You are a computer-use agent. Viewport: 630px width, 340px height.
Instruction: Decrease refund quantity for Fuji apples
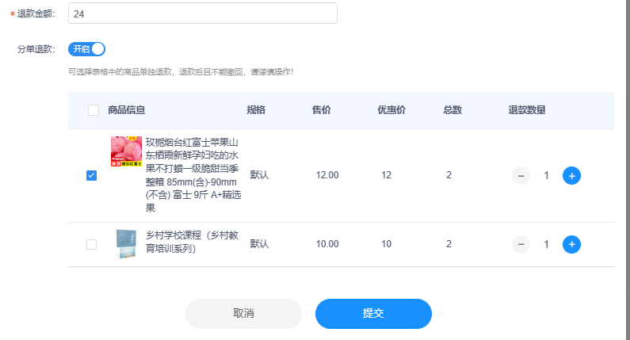coord(521,175)
